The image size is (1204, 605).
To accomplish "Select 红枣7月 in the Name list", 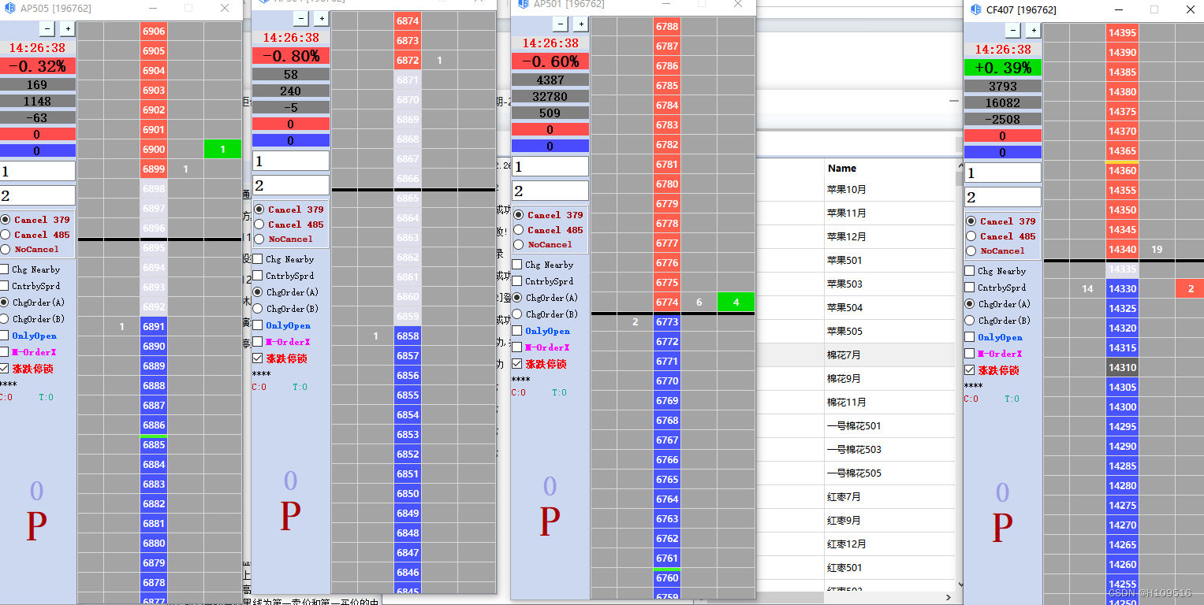I will pyautogui.click(x=844, y=496).
